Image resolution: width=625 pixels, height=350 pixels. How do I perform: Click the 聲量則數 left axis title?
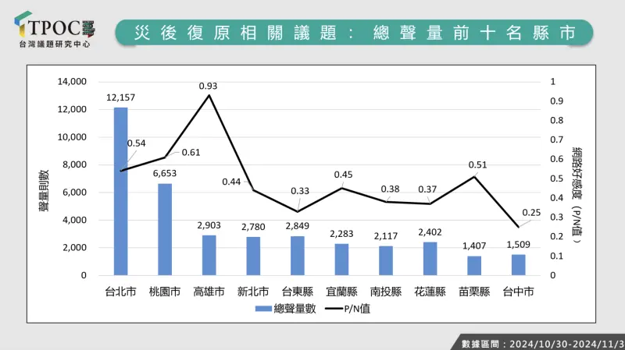(44, 190)
